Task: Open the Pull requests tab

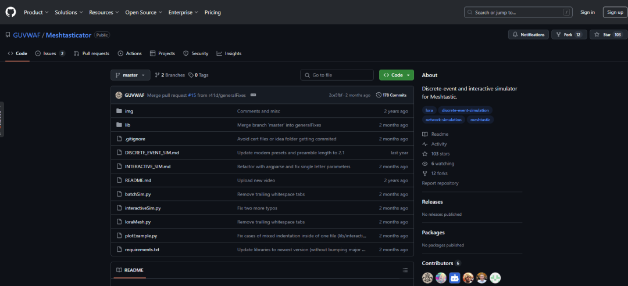Action: pyautogui.click(x=91, y=53)
